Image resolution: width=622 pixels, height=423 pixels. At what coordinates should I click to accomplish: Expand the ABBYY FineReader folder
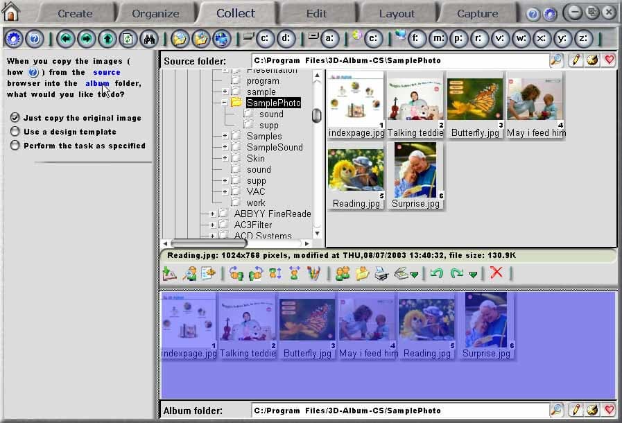[212, 214]
